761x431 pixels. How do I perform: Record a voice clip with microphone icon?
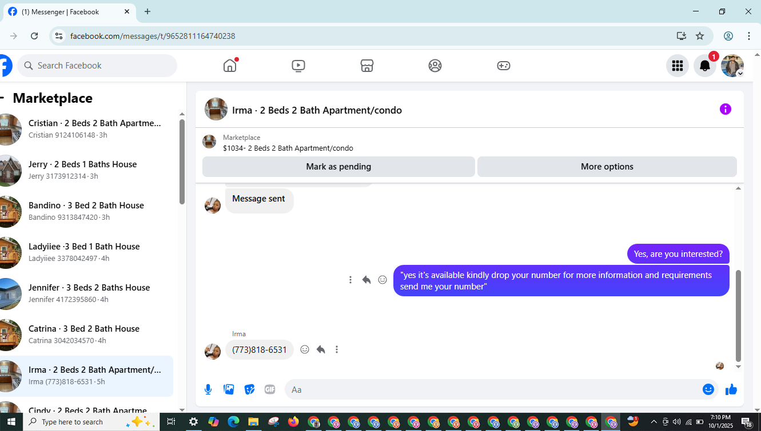(x=208, y=389)
